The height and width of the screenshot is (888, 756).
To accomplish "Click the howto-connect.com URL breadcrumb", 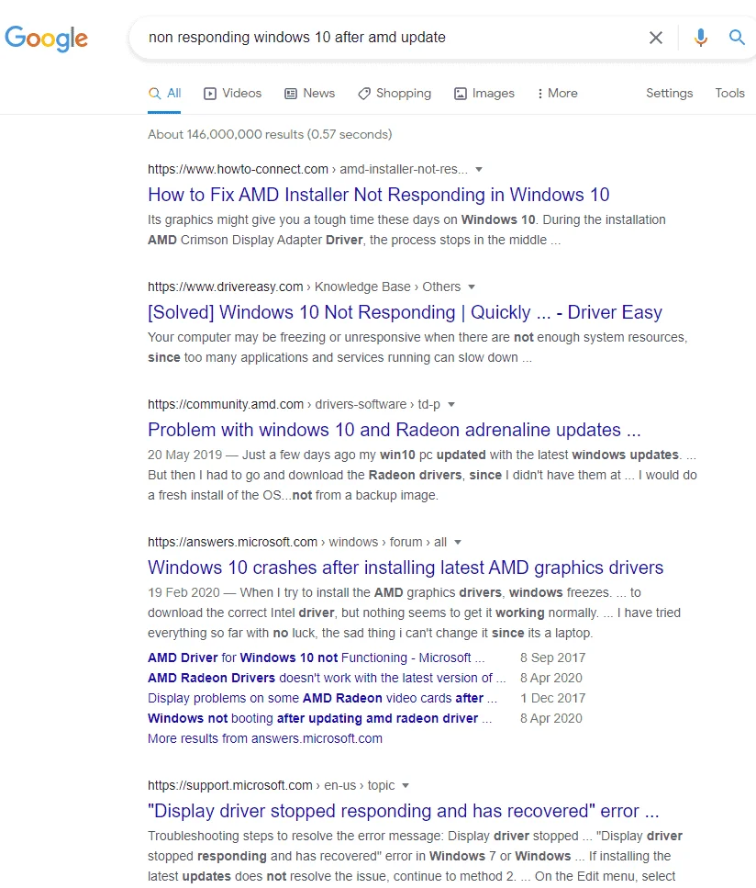I will 308,169.
